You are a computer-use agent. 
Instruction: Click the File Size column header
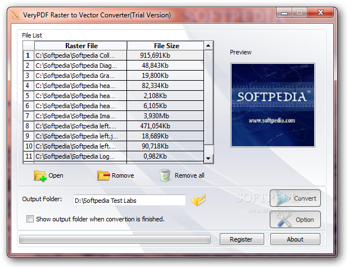(x=165, y=46)
